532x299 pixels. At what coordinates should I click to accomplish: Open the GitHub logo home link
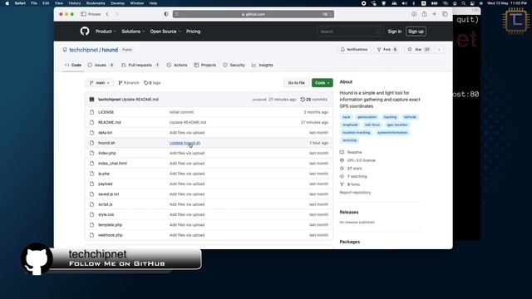[85, 32]
